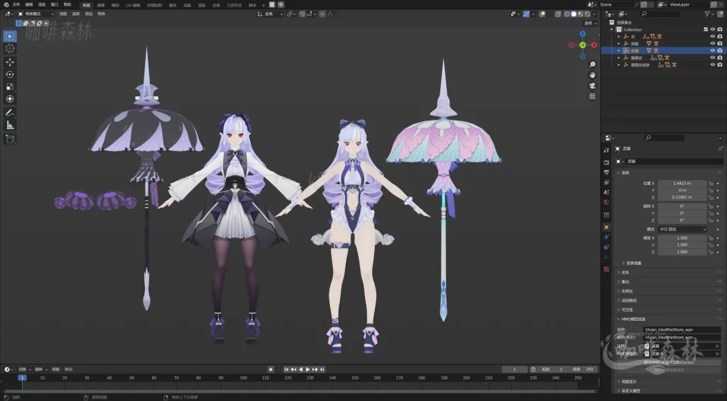Expand the 变换增量 subpanel
Screen dimensions: 727x401
[633, 263]
